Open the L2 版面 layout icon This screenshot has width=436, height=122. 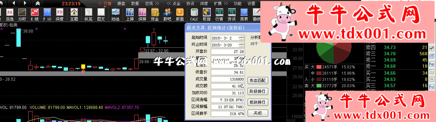coord(180,14)
